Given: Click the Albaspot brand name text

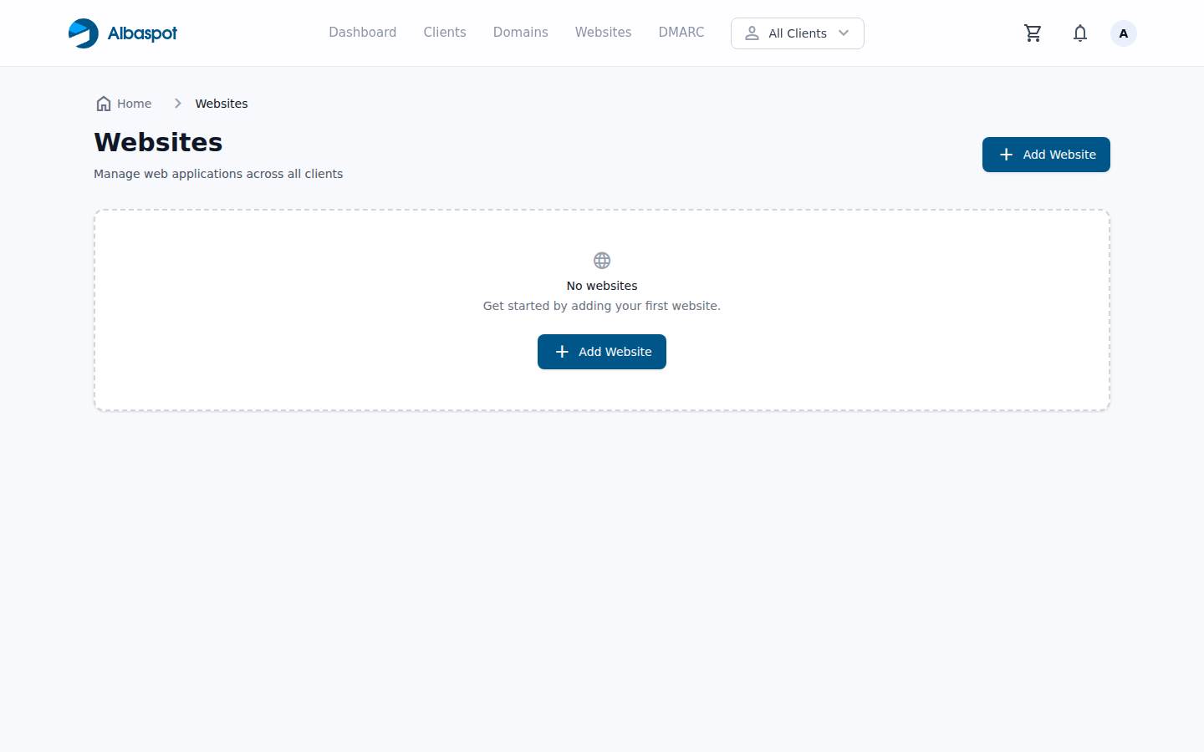Looking at the screenshot, I should coord(142,33).
